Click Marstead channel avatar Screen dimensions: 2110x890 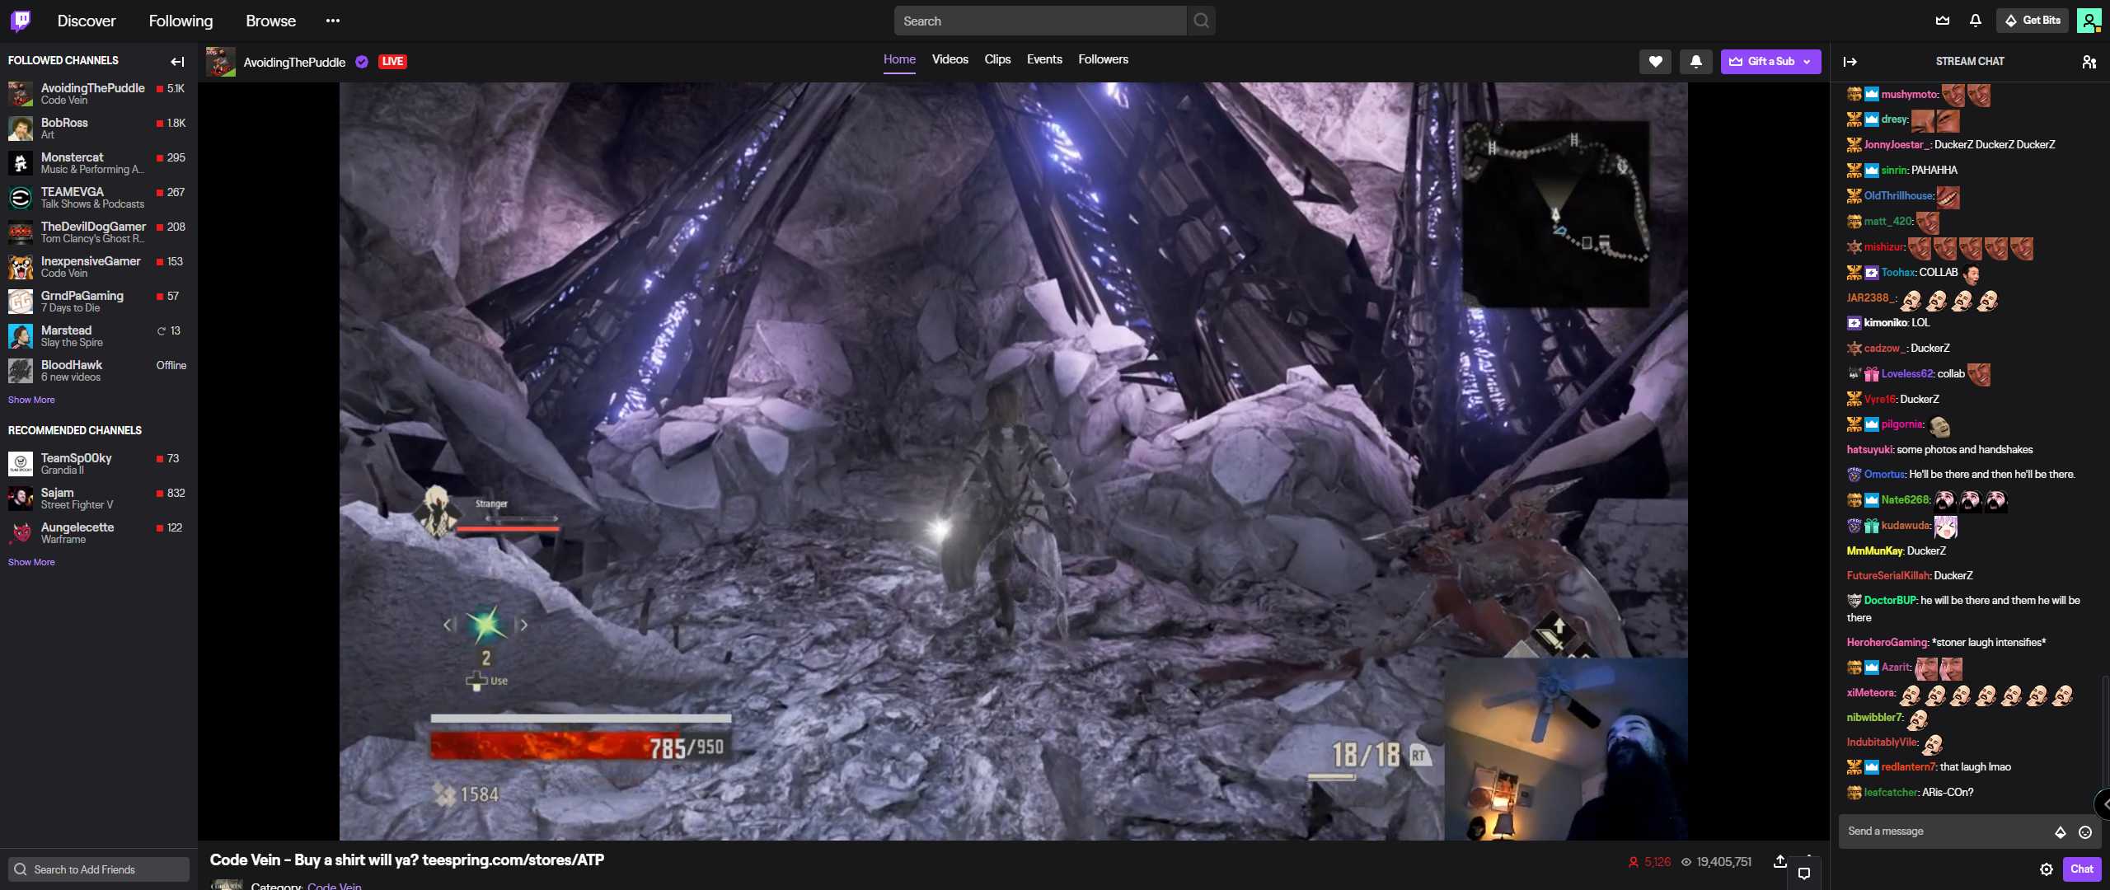coord(21,336)
